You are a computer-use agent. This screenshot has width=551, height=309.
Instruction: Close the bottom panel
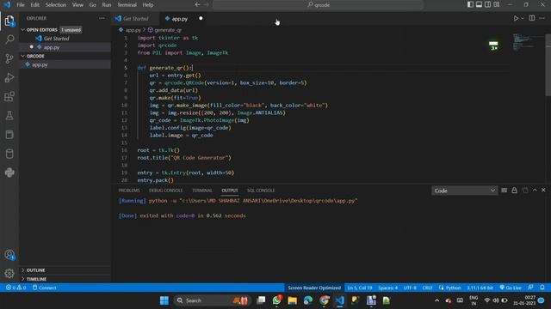[543, 190]
